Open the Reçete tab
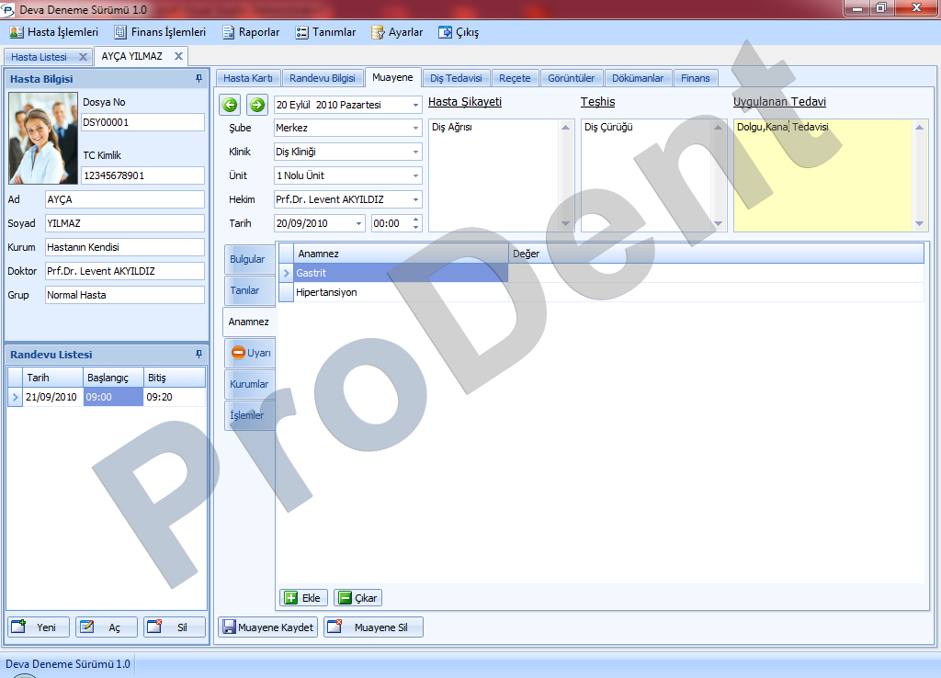This screenshot has width=941, height=678. [x=515, y=78]
